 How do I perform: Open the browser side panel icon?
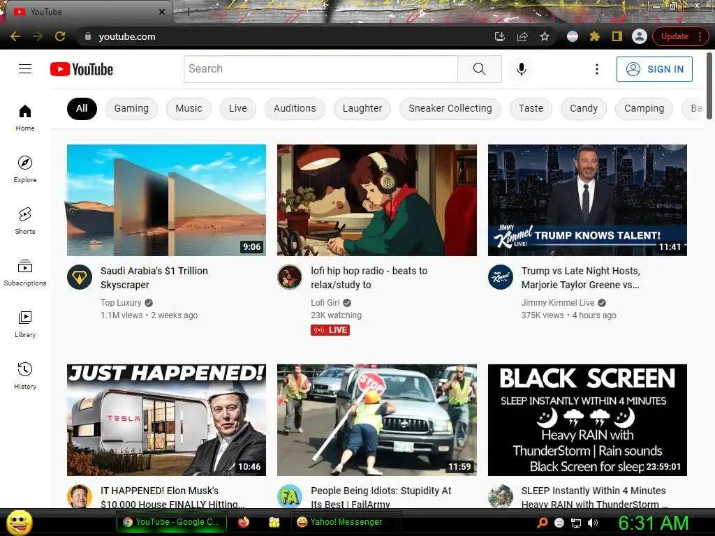[x=617, y=36]
